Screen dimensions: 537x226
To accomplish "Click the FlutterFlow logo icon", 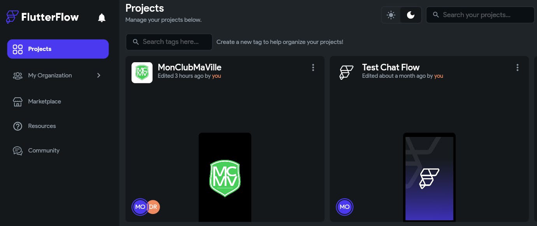I will (x=12, y=17).
